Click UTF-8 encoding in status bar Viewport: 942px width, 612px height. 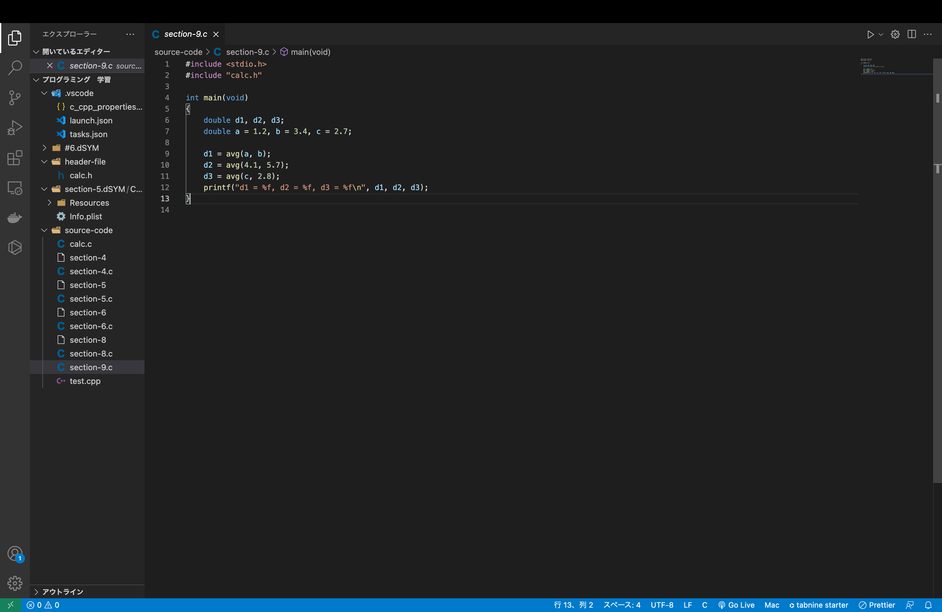click(662, 605)
